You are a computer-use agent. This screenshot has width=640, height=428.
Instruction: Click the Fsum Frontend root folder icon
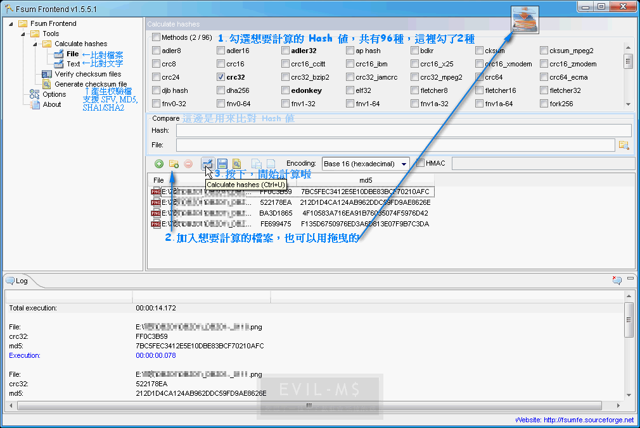[x=23, y=23]
